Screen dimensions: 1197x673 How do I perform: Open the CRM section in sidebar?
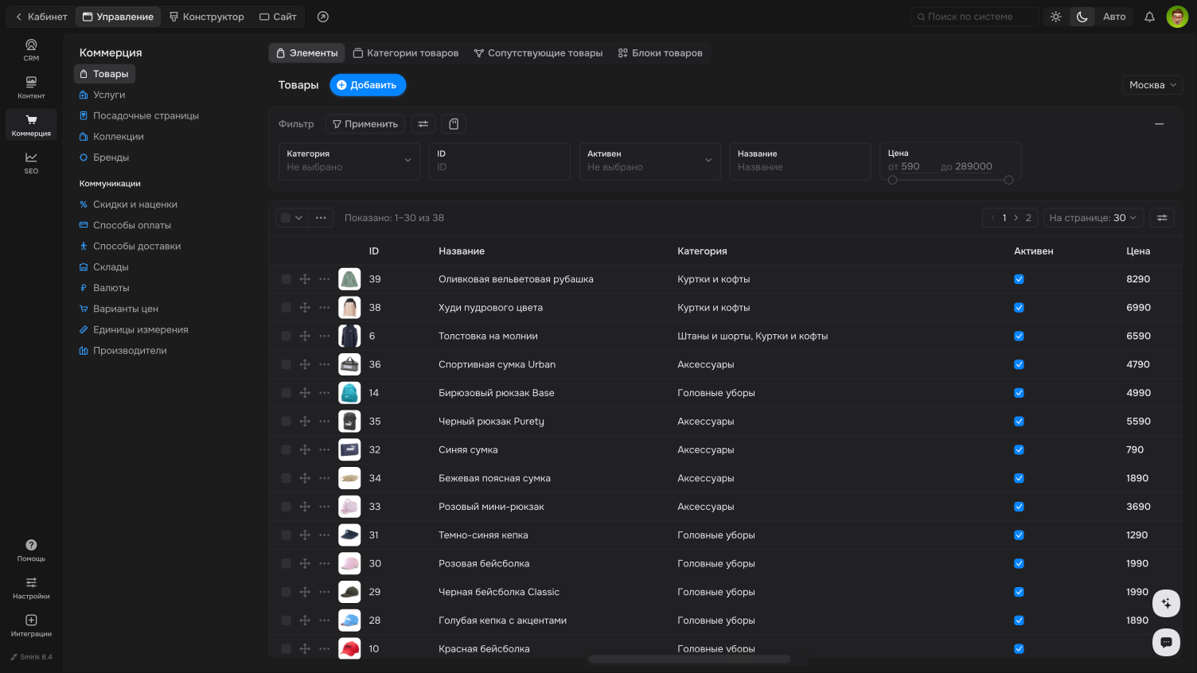click(x=31, y=49)
